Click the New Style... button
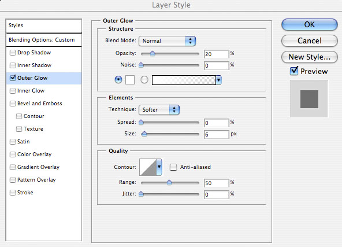This screenshot has width=342, height=247. (310, 57)
